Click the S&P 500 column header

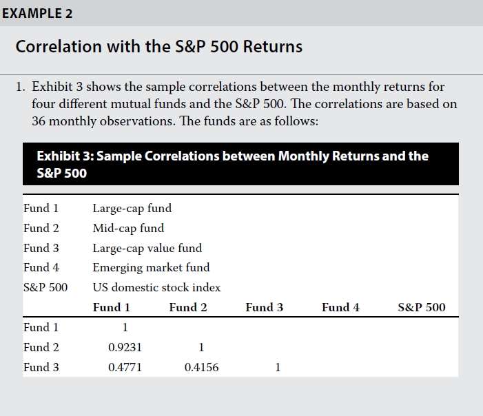coord(422,307)
